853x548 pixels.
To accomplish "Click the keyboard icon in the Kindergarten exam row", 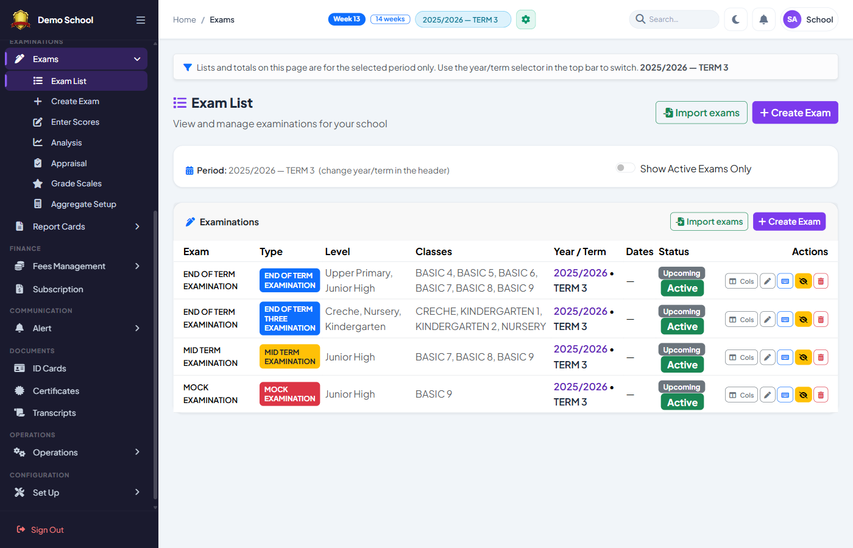I will coord(785,320).
